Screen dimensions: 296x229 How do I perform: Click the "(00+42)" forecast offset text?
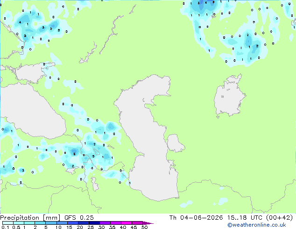279,218
